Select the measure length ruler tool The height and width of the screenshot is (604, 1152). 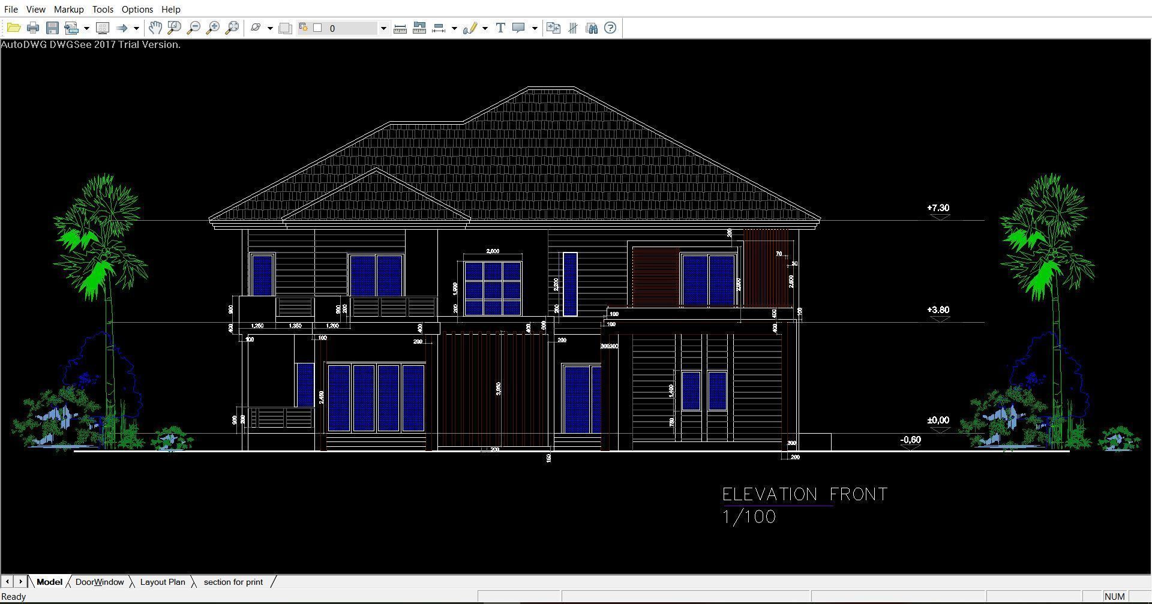[x=400, y=28]
